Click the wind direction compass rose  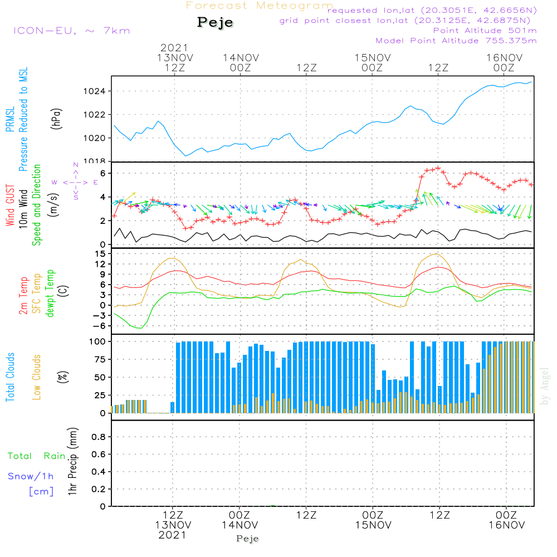(x=76, y=182)
